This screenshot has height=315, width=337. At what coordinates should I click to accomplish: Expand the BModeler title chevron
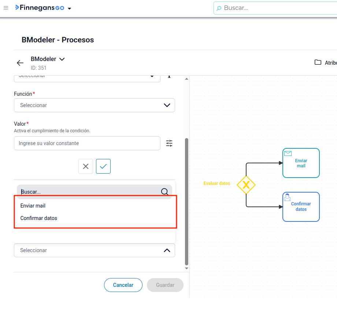tap(62, 59)
